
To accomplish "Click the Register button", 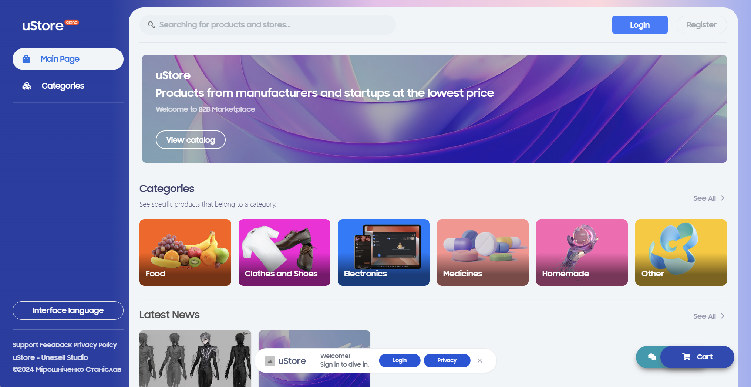I will coord(701,25).
